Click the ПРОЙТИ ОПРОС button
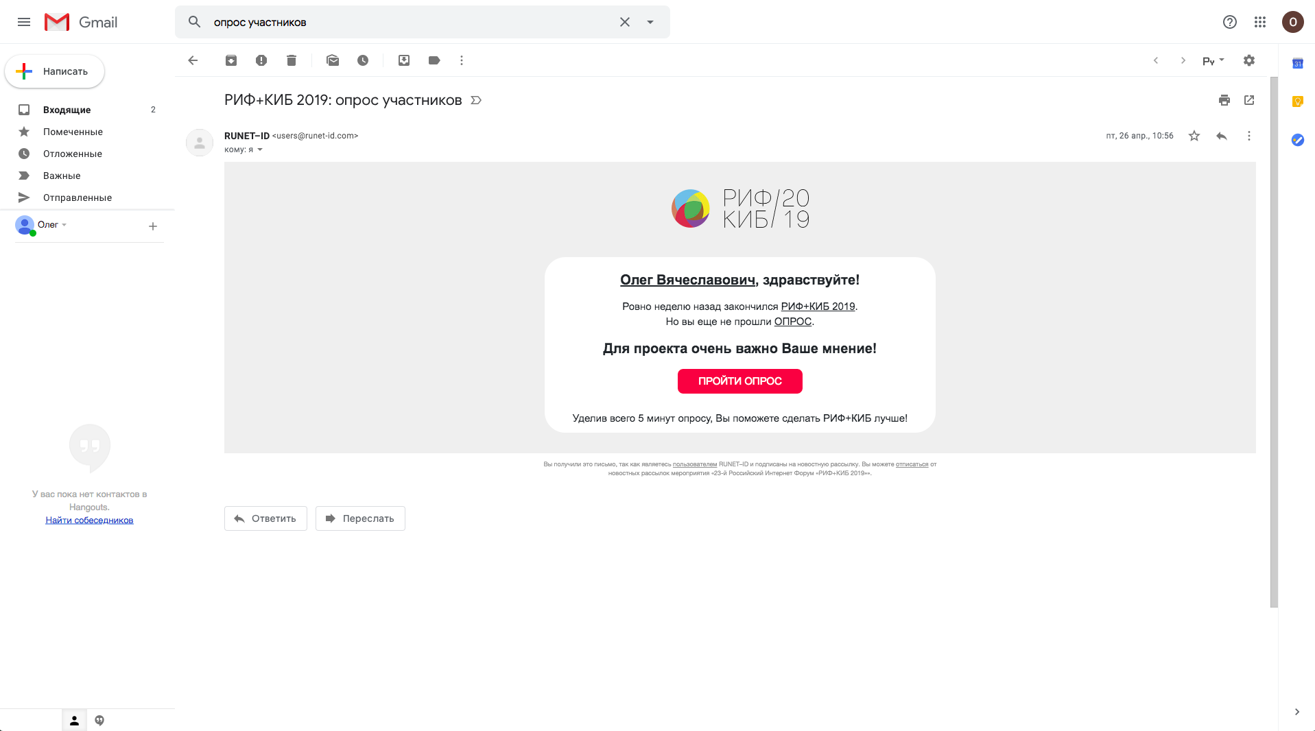The width and height of the screenshot is (1315, 731). coord(739,381)
